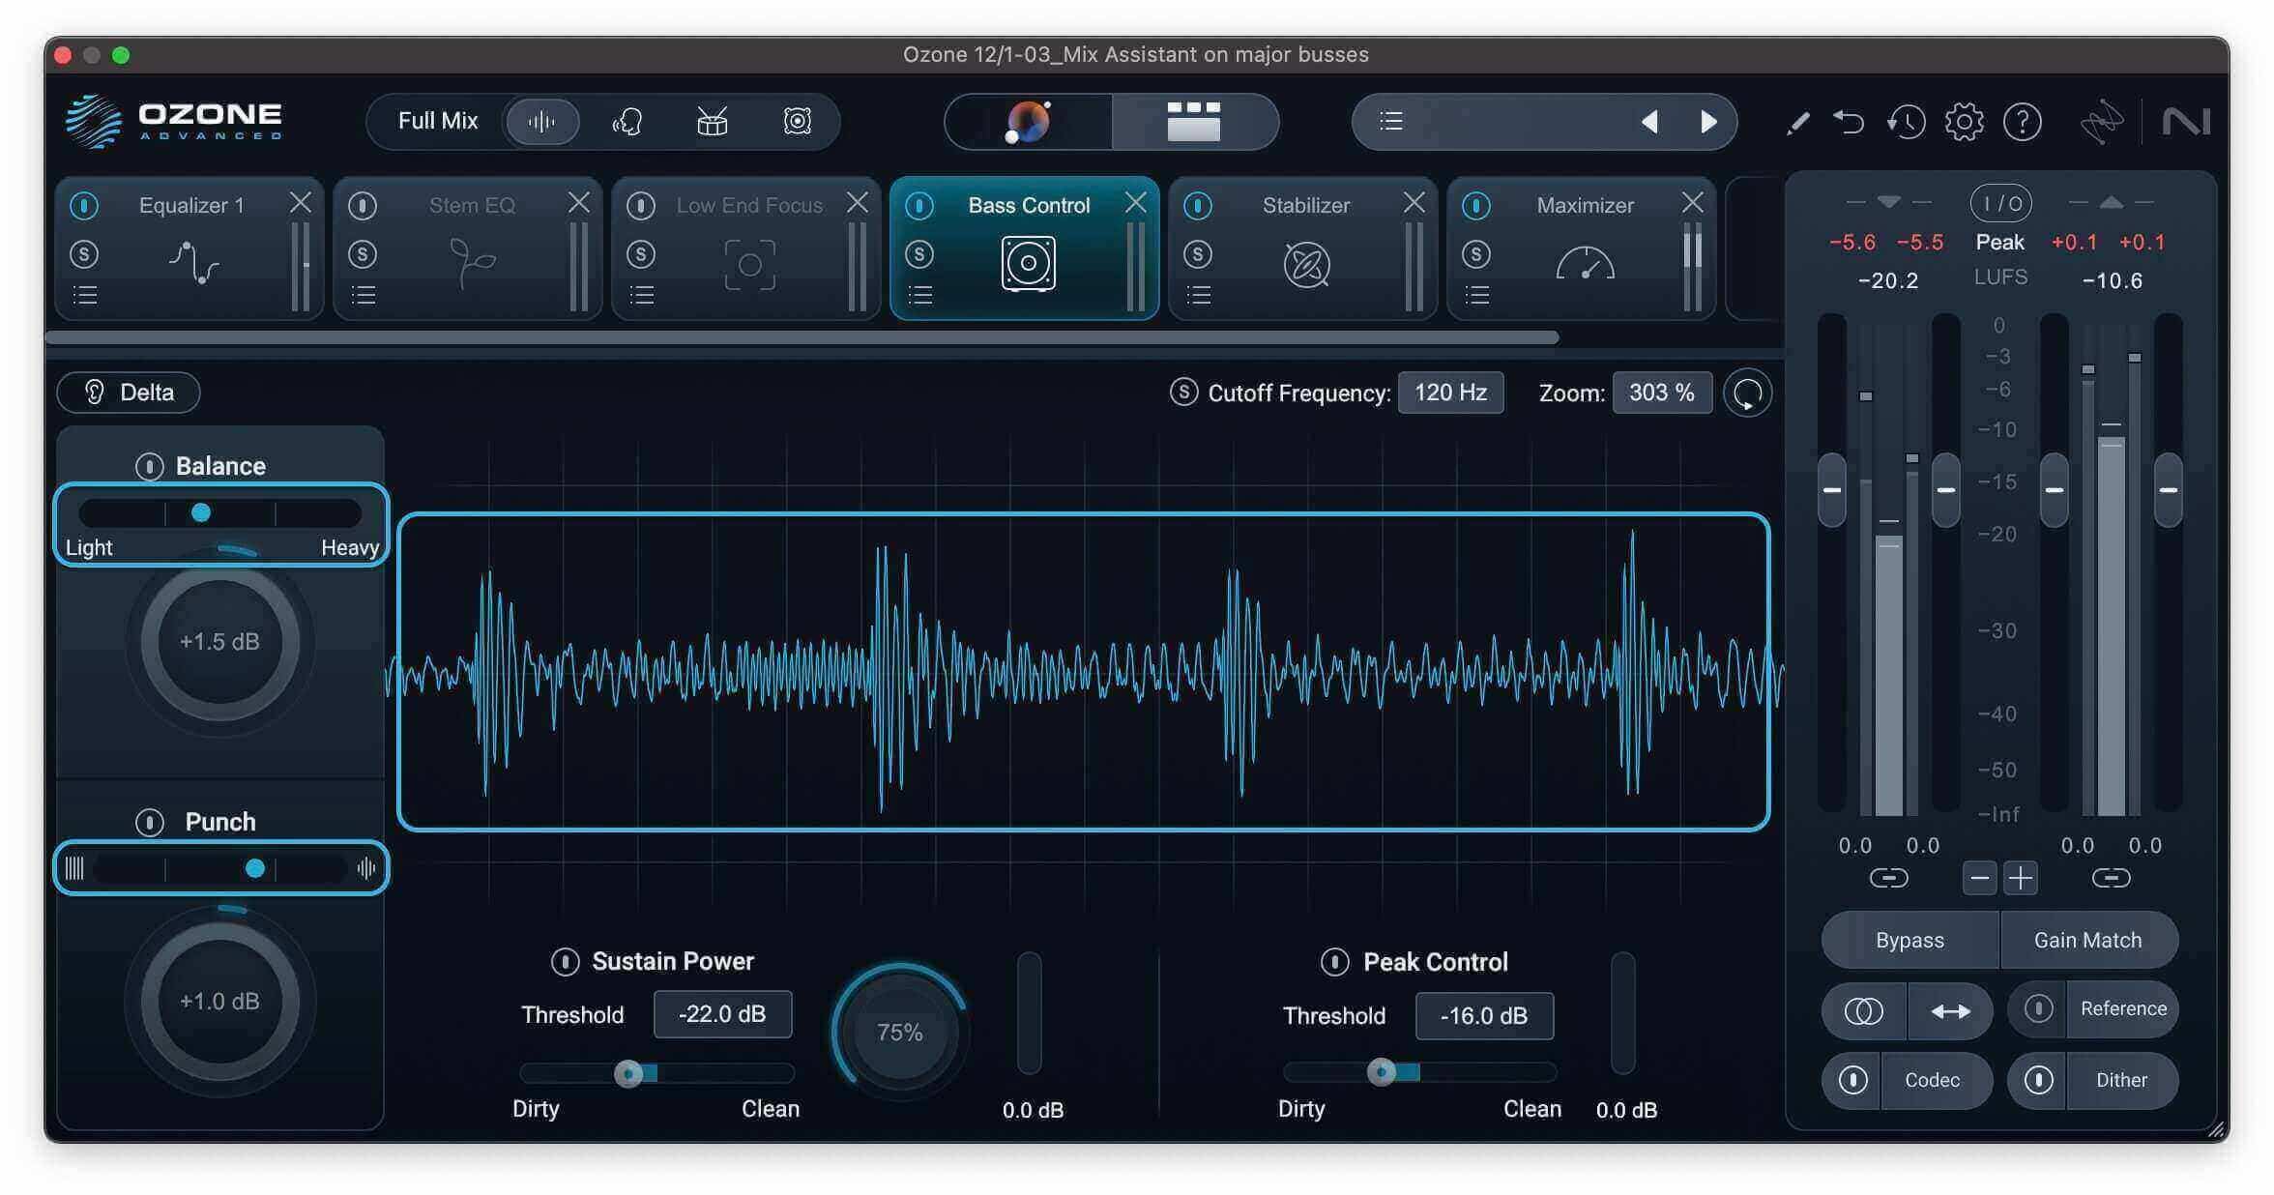Click the Gain Match button
Viewport: 2274px width, 1195px height.
coord(2088,941)
